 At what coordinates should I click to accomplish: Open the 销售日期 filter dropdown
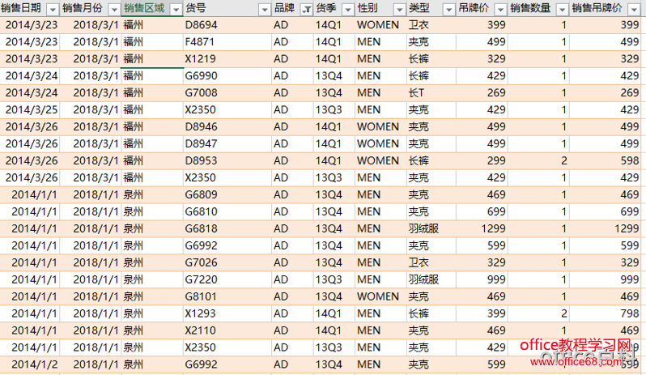click(53, 9)
